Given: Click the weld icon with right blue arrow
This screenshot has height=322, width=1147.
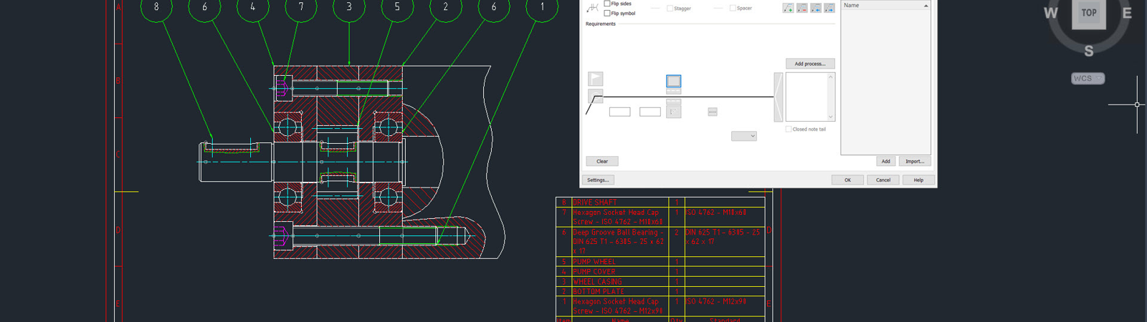Looking at the screenshot, I should [x=829, y=8].
